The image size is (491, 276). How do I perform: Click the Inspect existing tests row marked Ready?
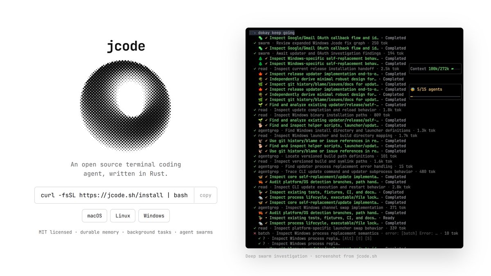[326, 218]
